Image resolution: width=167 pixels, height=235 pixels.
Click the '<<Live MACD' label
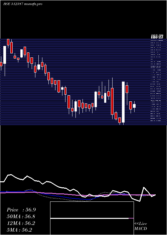141,226
